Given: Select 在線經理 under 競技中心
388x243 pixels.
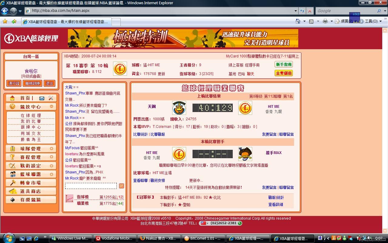Looking at the screenshot, I should (31, 115).
